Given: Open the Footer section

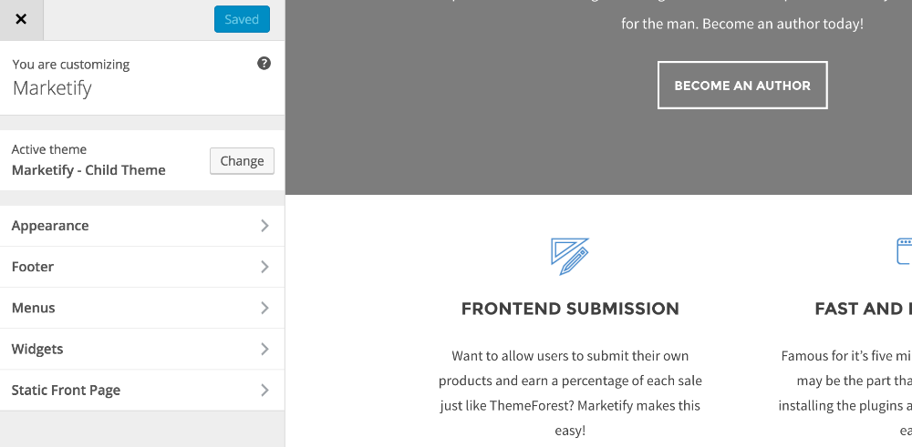Looking at the screenshot, I should coord(142,267).
